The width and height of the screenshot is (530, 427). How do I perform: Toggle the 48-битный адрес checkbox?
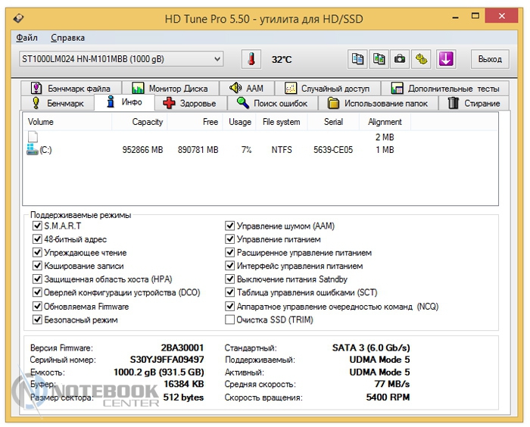pos(37,239)
